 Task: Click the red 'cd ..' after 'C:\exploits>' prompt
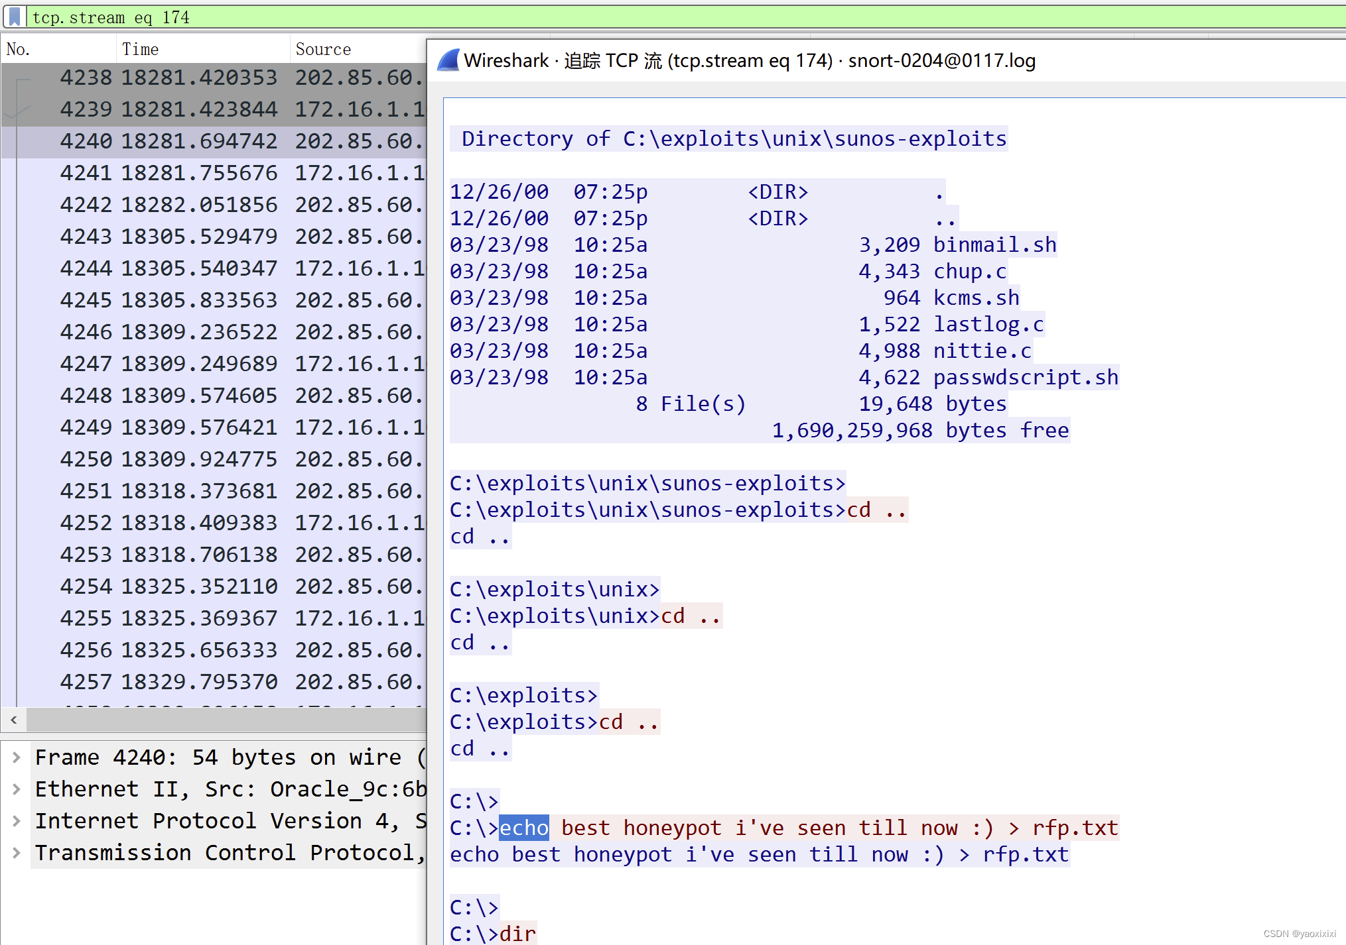[x=629, y=722]
